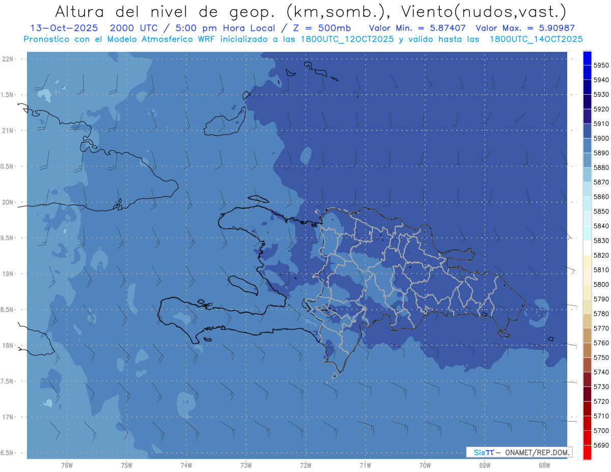The image size is (611, 472).
Task: Click the "5800" colorbar value
Action: [x=601, y=284]
